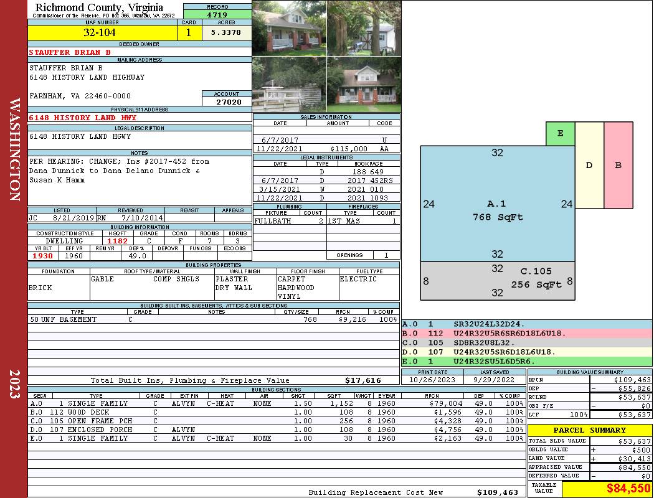
Task: Click the green E section in sketch
Action: pos(560,134)
